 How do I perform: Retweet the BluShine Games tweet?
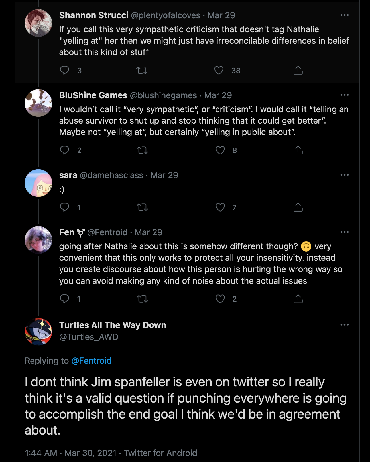[x=142, y=150]
